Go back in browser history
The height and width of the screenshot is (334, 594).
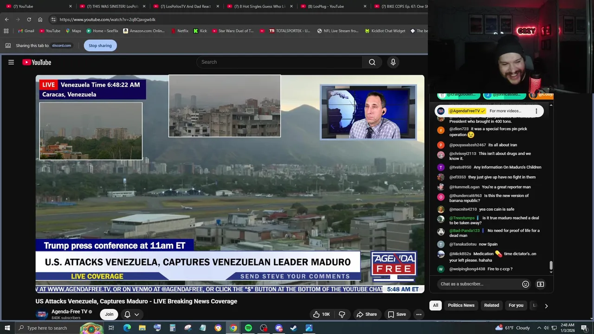click(6, 19)
